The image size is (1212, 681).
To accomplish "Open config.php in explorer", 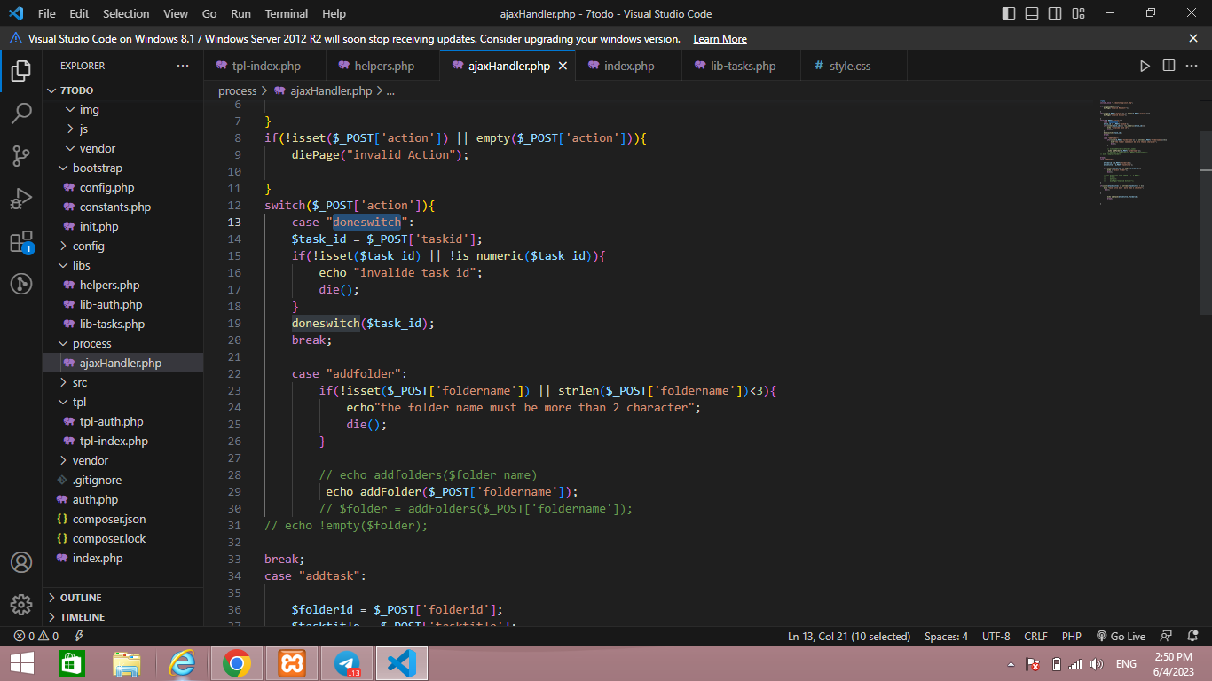I will tap(106, 187).
